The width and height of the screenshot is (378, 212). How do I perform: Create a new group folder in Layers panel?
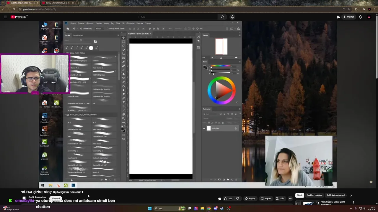coord(228,180)
